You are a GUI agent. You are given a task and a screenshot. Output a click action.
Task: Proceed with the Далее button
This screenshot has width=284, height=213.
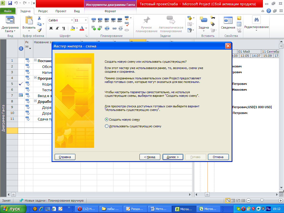tap(173, 157)
